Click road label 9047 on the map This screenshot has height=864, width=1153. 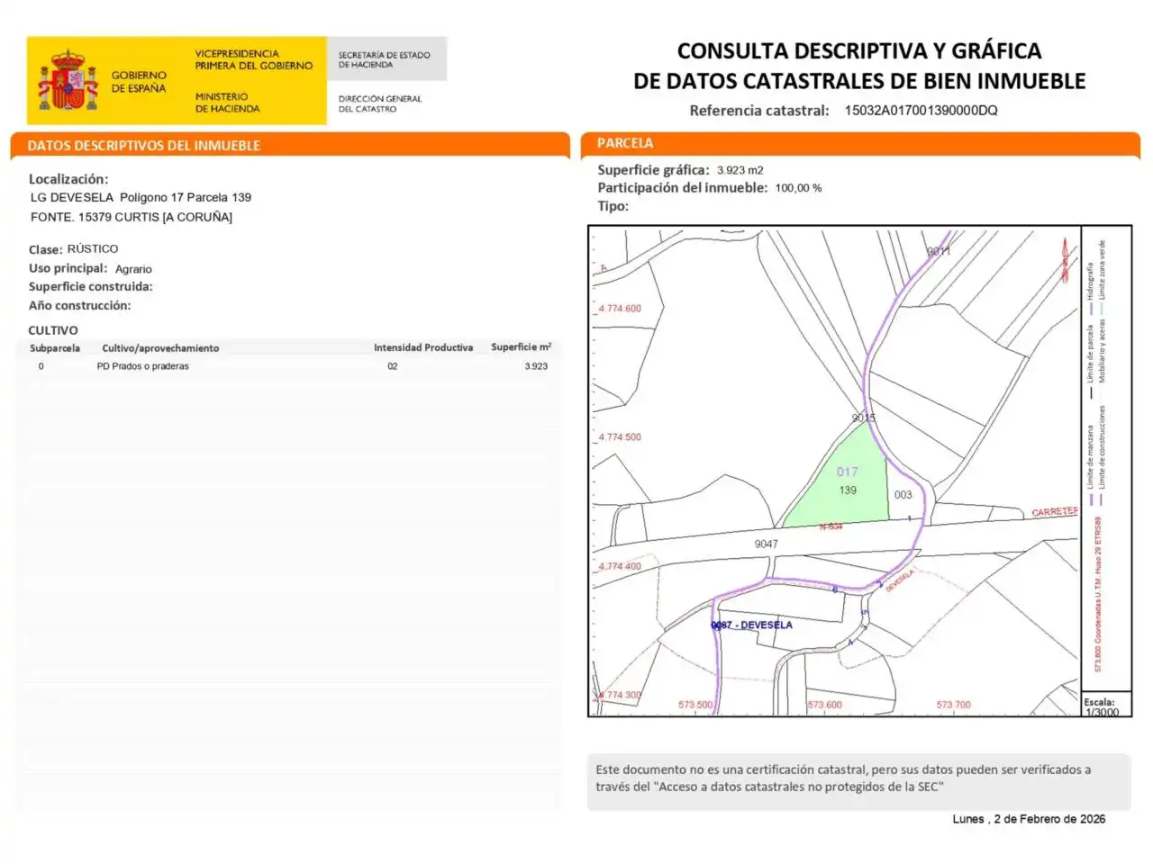(766, 544)
